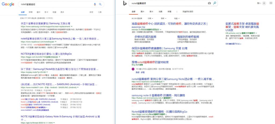The width and height of the screenshot is (275, 124).
Task: Open sublink Note8 回原廠更換螢幕會撞電池
Action: pyautogui.click(x=35, y=107)
